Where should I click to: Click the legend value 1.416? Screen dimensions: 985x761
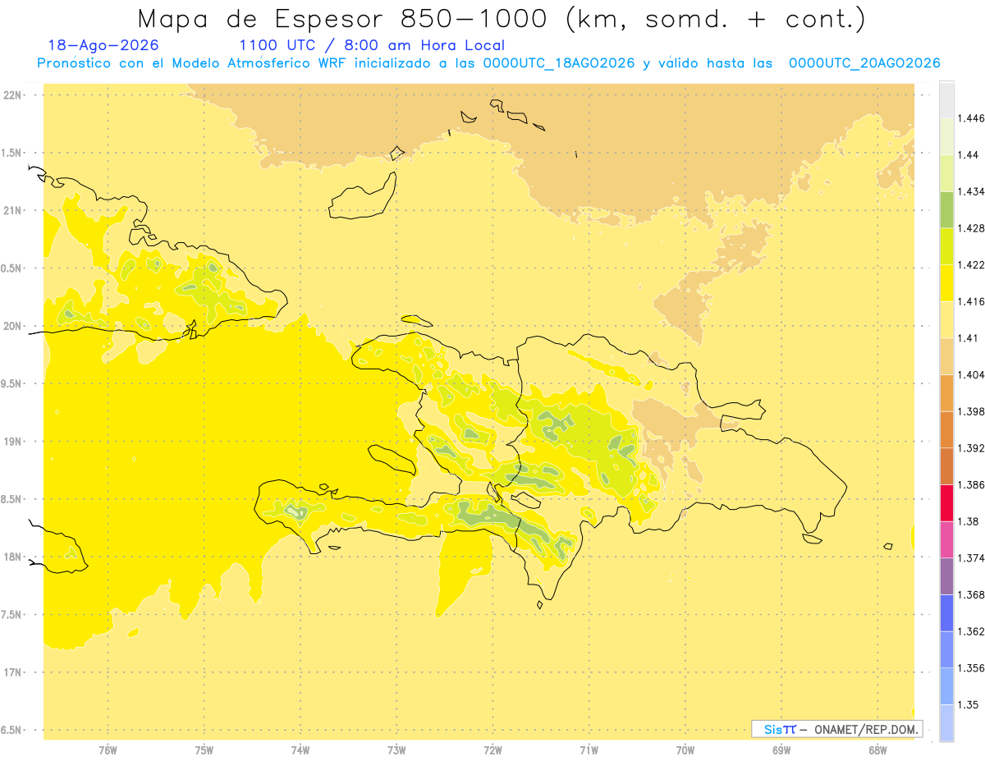(x=973, y=301)
